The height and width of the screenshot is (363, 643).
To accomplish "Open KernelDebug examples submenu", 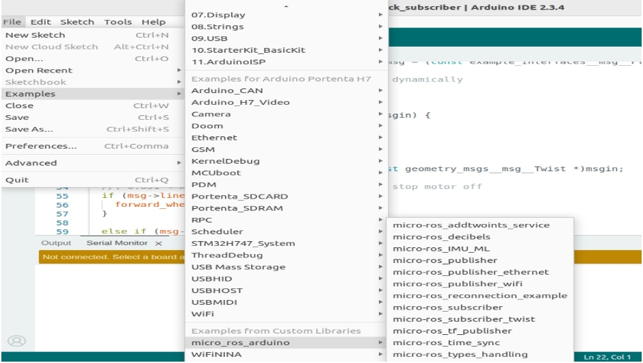I will tap(286, 161).
